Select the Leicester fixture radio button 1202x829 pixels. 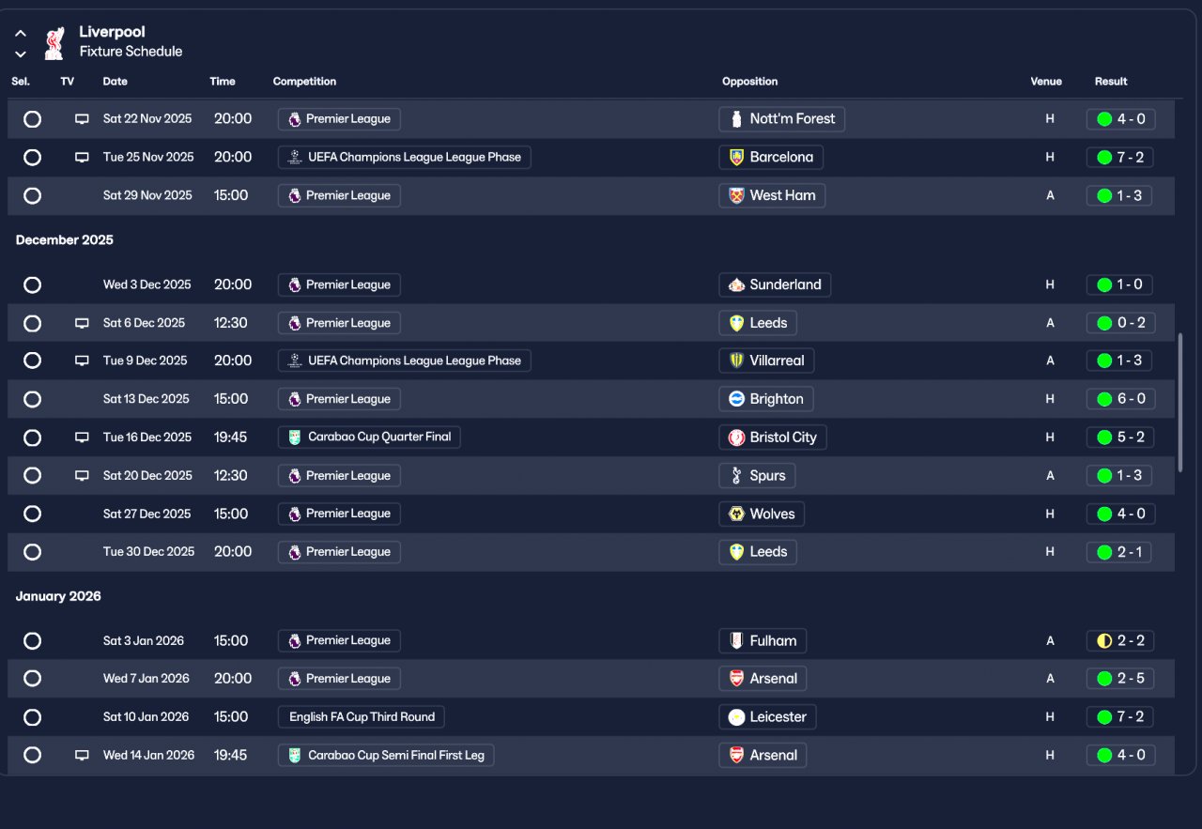pos(32,717)
